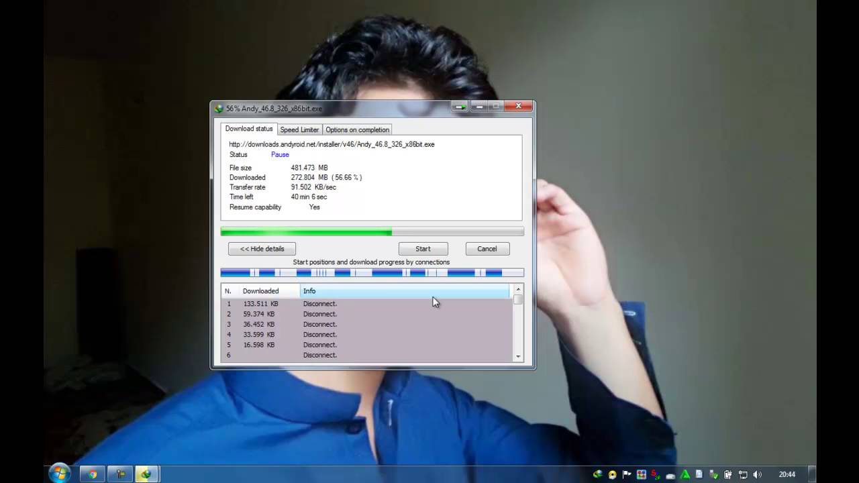
Task: Click the connections segment progress bar
Action: click(372, 272)
